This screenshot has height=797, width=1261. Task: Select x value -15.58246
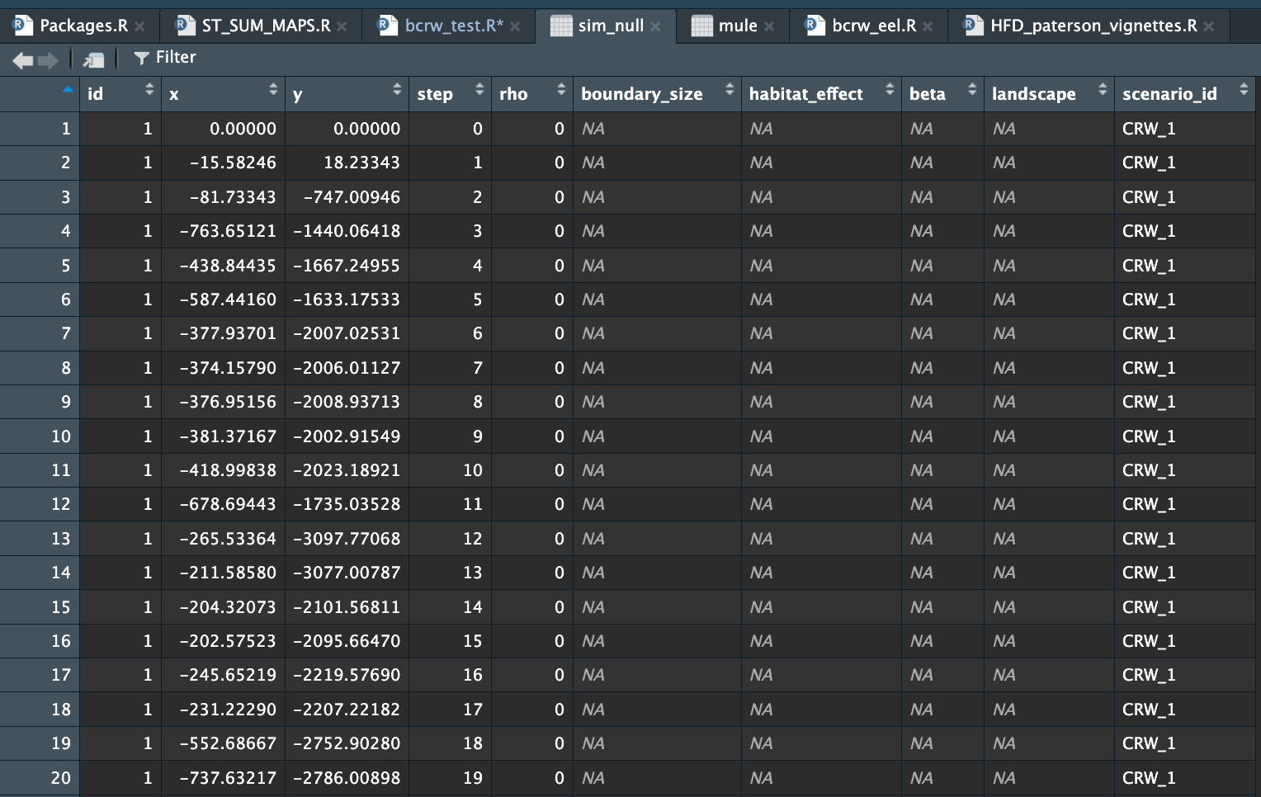pos(233,163)
